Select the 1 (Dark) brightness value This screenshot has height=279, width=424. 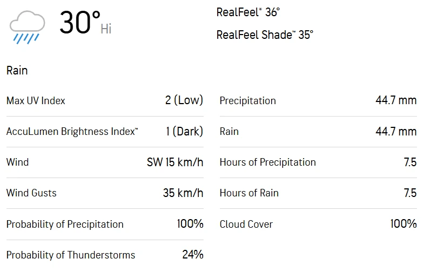point(184,132)
